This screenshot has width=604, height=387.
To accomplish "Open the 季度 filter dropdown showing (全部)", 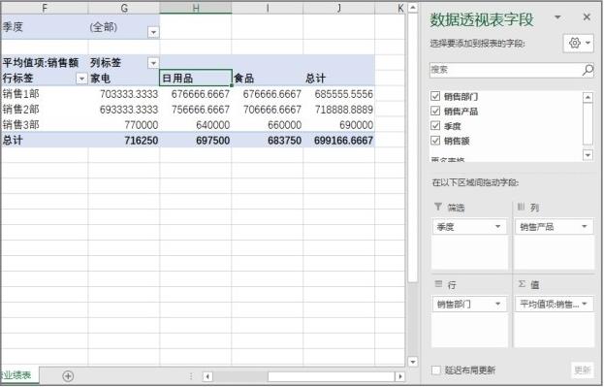I will 153,32.
